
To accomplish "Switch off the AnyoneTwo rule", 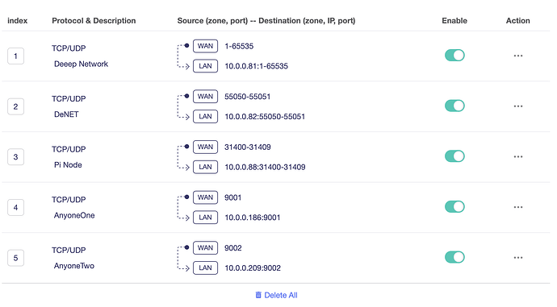I will [x=454, y=257].
